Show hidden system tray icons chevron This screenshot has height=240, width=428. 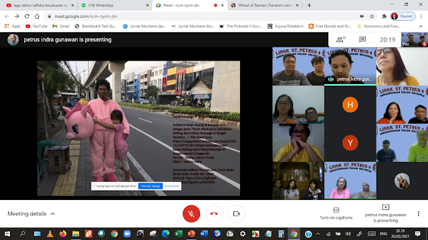pos(318,234)
